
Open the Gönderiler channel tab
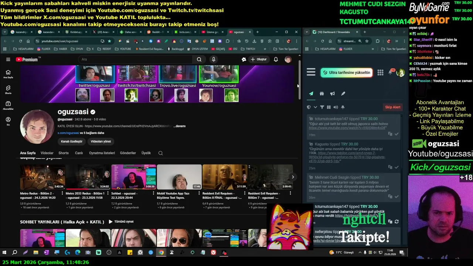(128, 153)
